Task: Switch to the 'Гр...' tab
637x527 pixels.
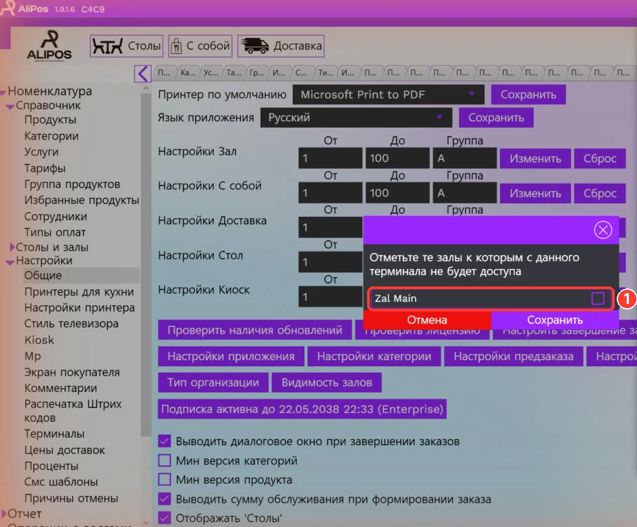Action: (256, 73)
